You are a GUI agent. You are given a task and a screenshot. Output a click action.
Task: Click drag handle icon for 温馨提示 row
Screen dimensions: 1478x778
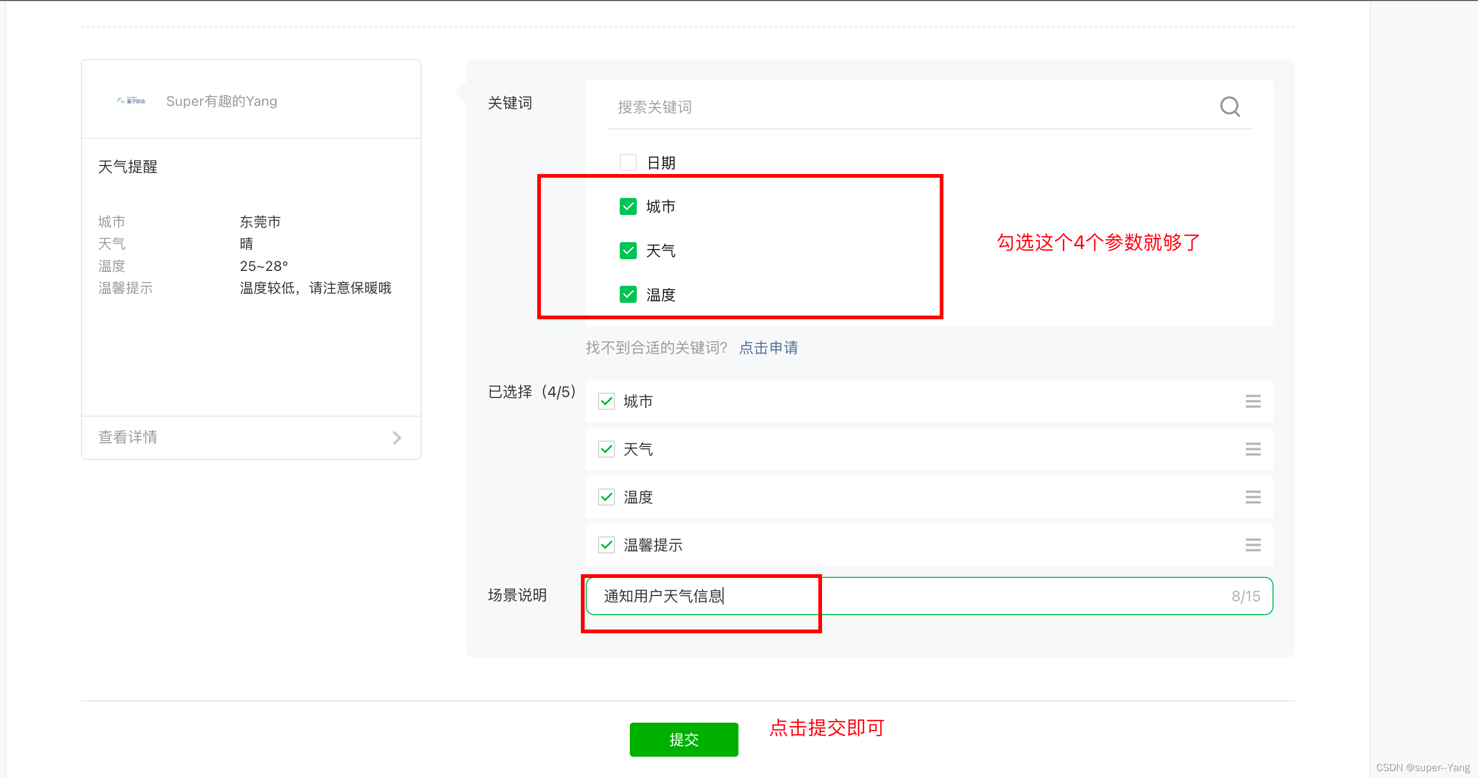[x=1252, y=545]
